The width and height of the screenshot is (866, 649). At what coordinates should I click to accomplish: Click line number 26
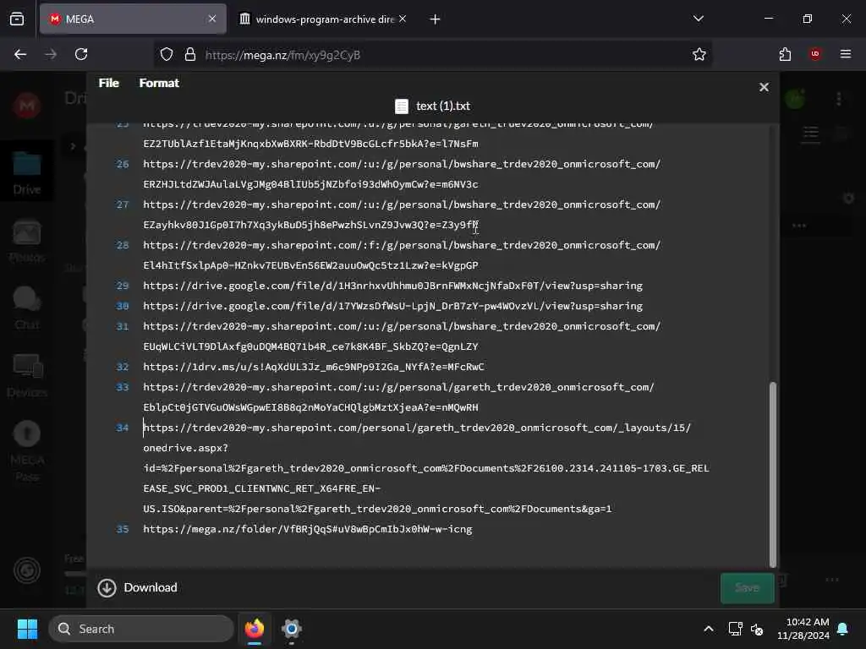[123, 164]
